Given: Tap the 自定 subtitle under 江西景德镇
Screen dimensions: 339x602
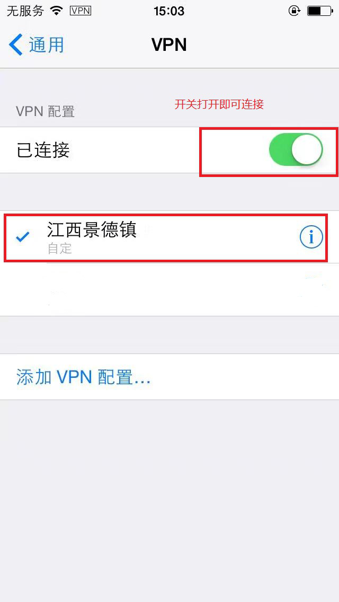Looking at the screenshot, I should click(60, 249).
